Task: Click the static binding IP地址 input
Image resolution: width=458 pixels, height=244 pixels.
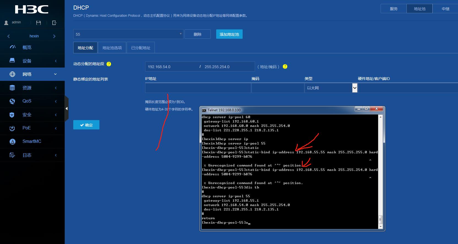Action: [x=198, y=88]
